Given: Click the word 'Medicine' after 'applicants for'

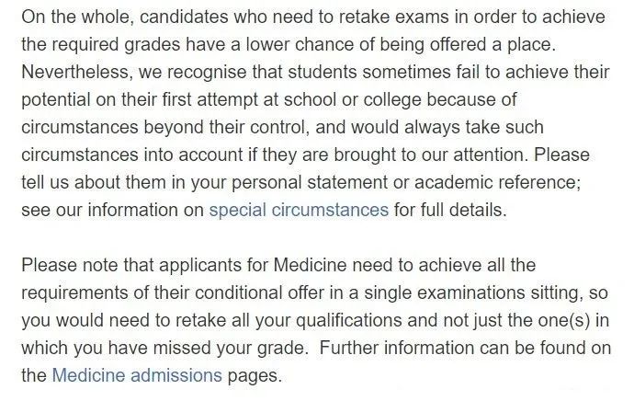Looking at the screenshot, I should point(311,265).
